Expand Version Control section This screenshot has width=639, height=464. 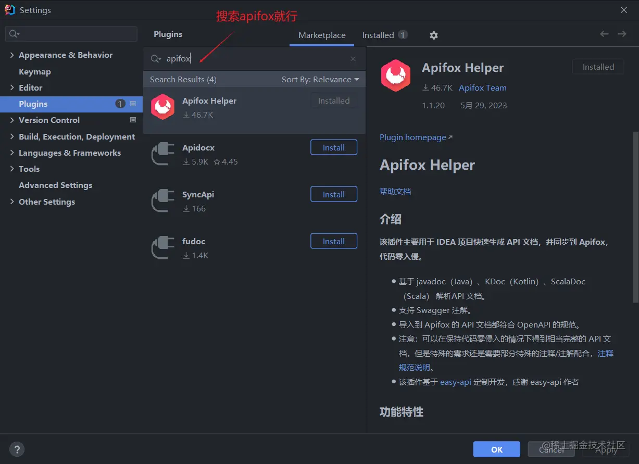pos(11,120)
